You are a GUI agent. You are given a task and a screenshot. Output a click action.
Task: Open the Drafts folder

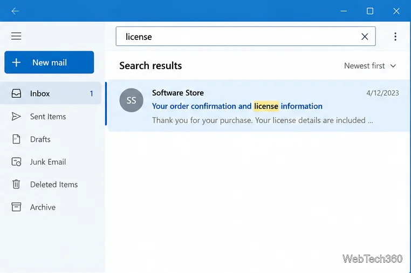(x=51, y=139)
